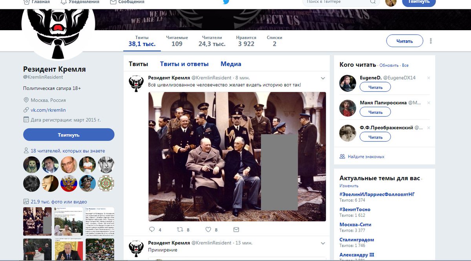Click Изменить under trending topics
Viewport: 471px width, 261px height.
coord(349,186)
